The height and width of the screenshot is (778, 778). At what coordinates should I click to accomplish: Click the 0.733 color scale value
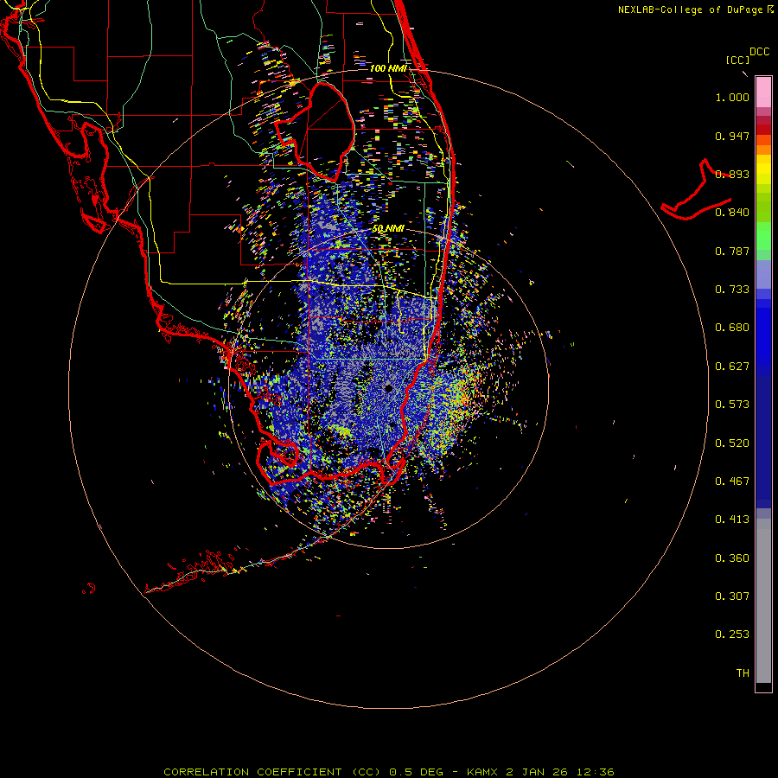coord(732,290)
